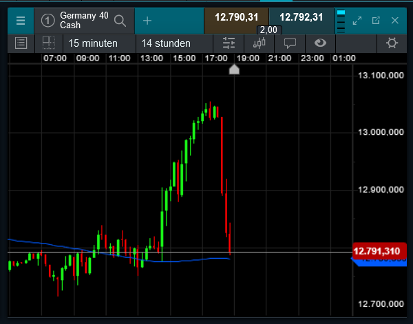413x324 pixels.
Task: Pop out chart into new window
Action: pyautogui.click(x=376, y=21)
